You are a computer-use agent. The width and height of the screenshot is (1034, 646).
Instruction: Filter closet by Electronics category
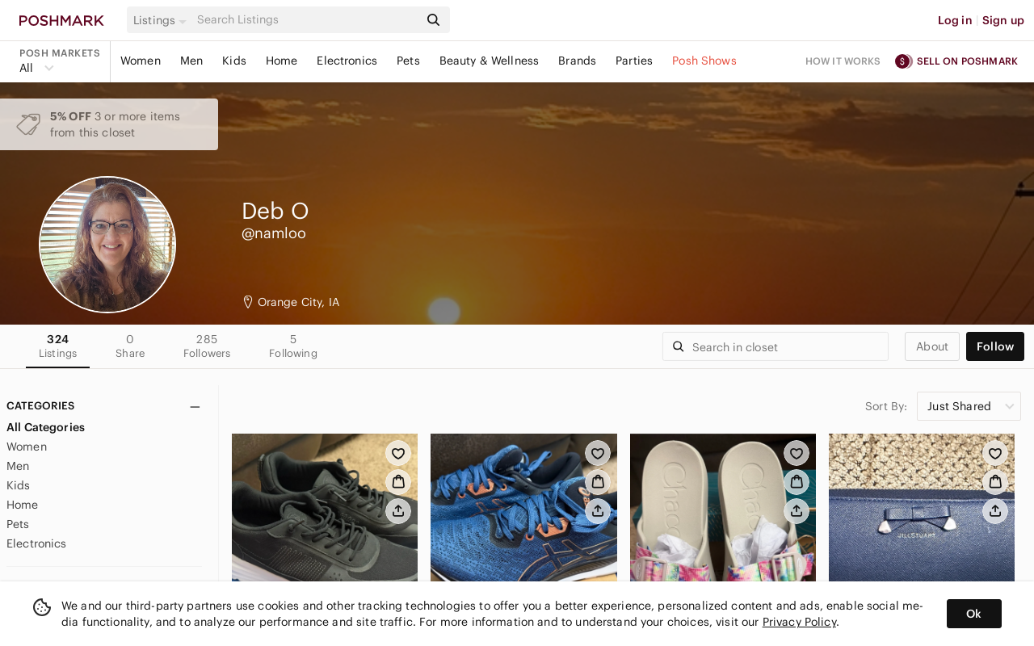point(36,543)
